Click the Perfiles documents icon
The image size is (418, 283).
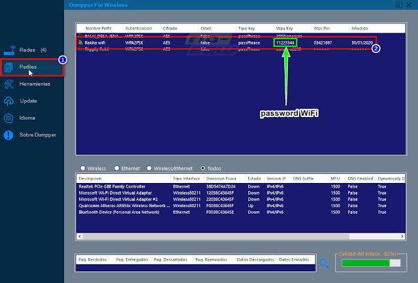[x=8, y=67]
